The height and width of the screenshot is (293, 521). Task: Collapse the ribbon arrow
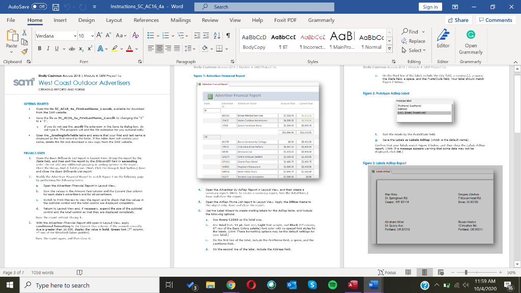coord(515,62)
